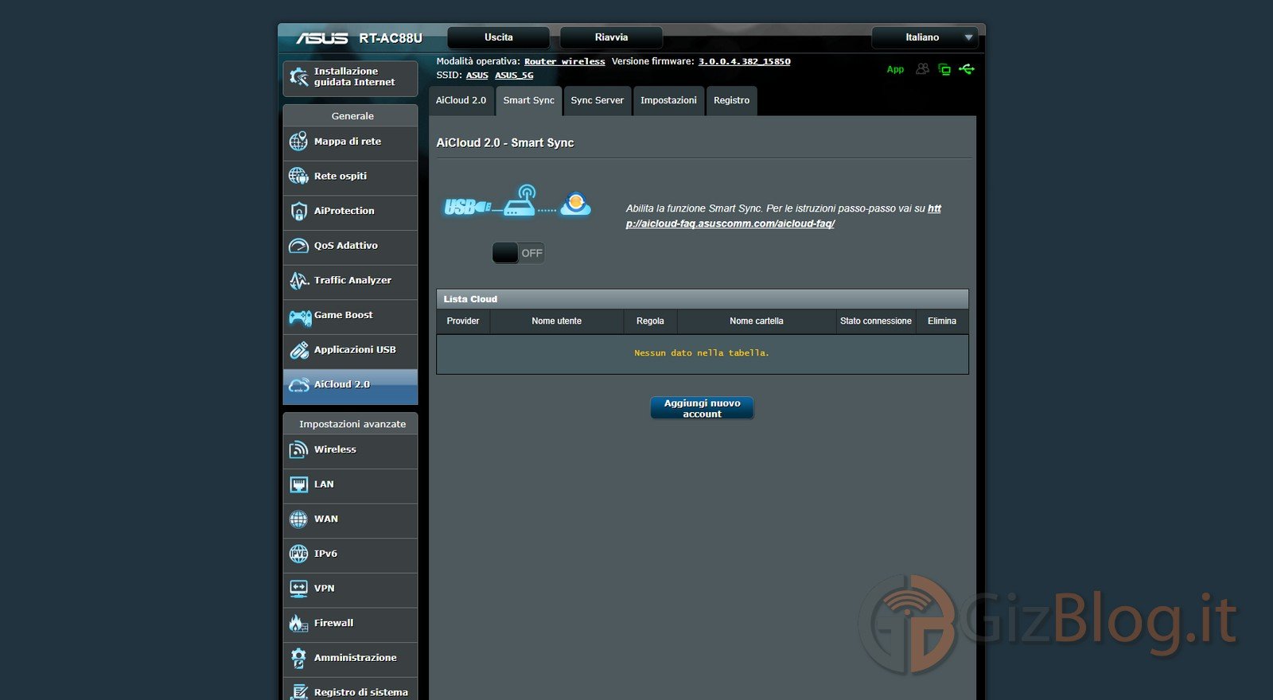1273x700 pixels.
Task: Click the Regola column header
Action: coord(650,321)
